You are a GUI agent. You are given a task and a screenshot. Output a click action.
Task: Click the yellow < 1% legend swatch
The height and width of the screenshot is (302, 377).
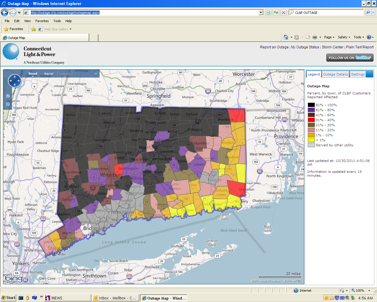[311, 140]
